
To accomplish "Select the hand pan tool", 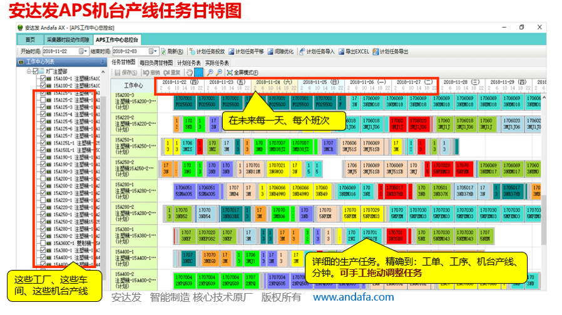I will pos(189,73).
